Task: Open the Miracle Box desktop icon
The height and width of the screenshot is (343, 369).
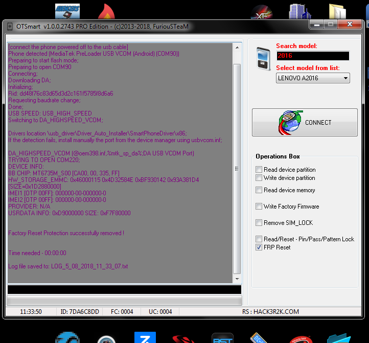Action: pyautogui.click(x=301, y=339)
